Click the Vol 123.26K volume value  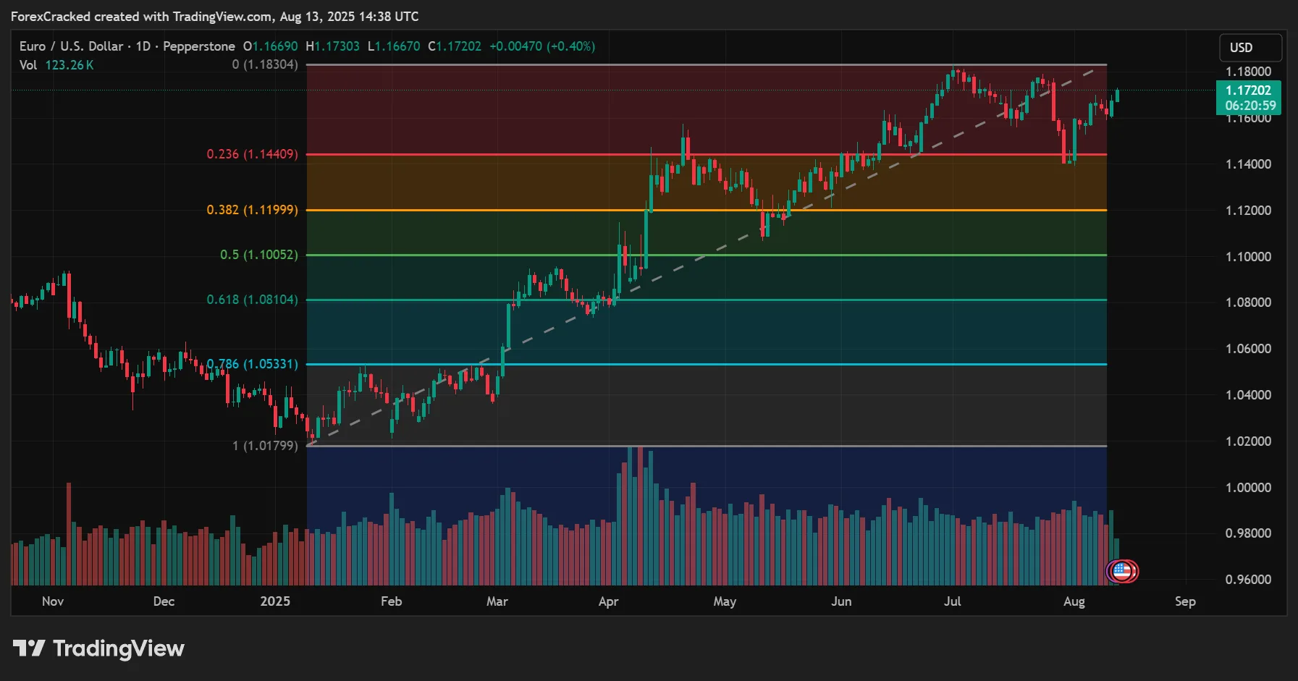click(69, 64)
